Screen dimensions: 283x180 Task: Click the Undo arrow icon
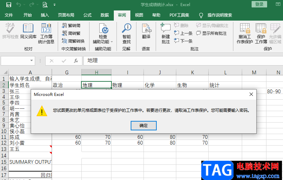coord(19,4)
